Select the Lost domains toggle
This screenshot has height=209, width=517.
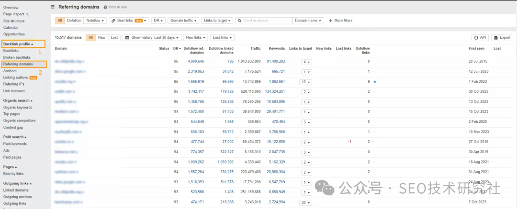[x=114, y=37]
